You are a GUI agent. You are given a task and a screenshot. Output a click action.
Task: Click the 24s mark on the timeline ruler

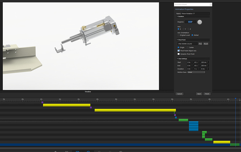point(60,99)
